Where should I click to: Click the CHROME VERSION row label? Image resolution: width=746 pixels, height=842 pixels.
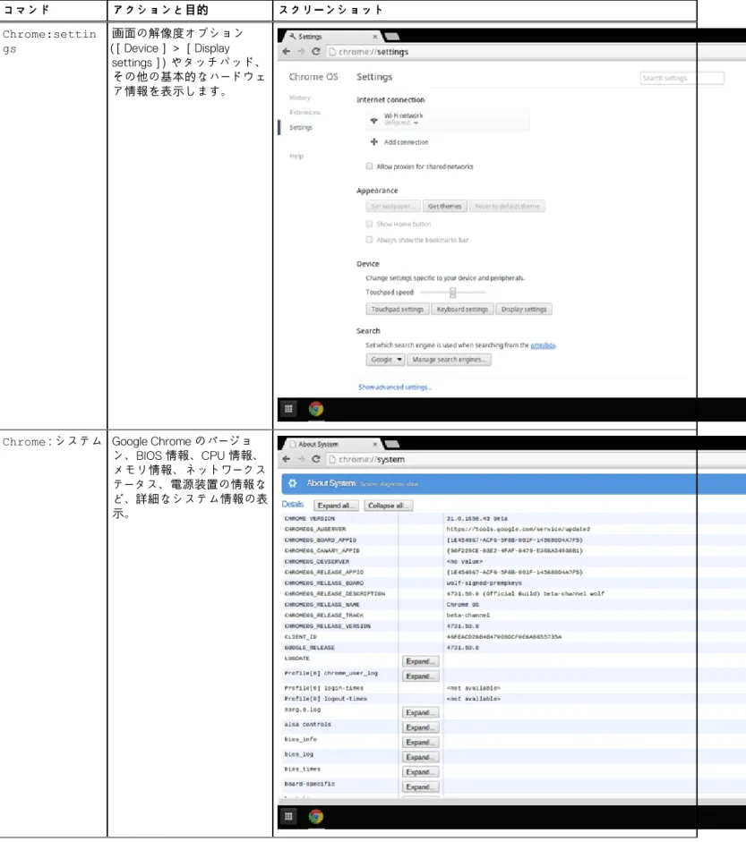pyautogui.click(x=310, y=519)
